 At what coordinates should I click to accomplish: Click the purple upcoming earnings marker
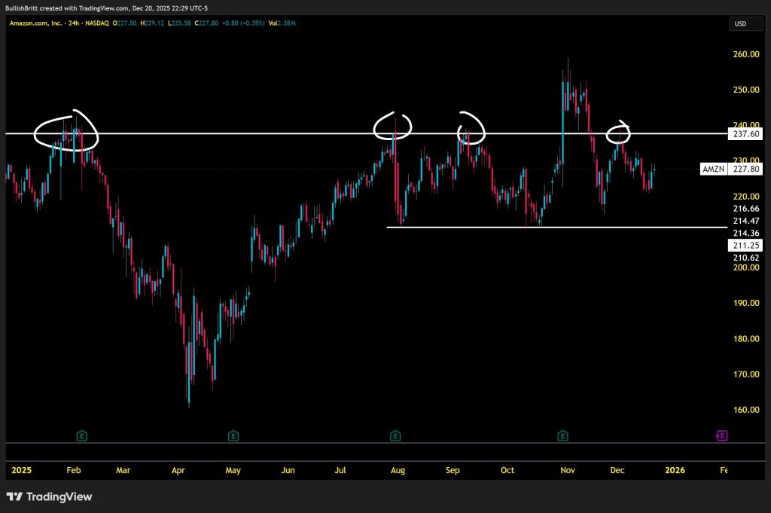pos(721,435)
